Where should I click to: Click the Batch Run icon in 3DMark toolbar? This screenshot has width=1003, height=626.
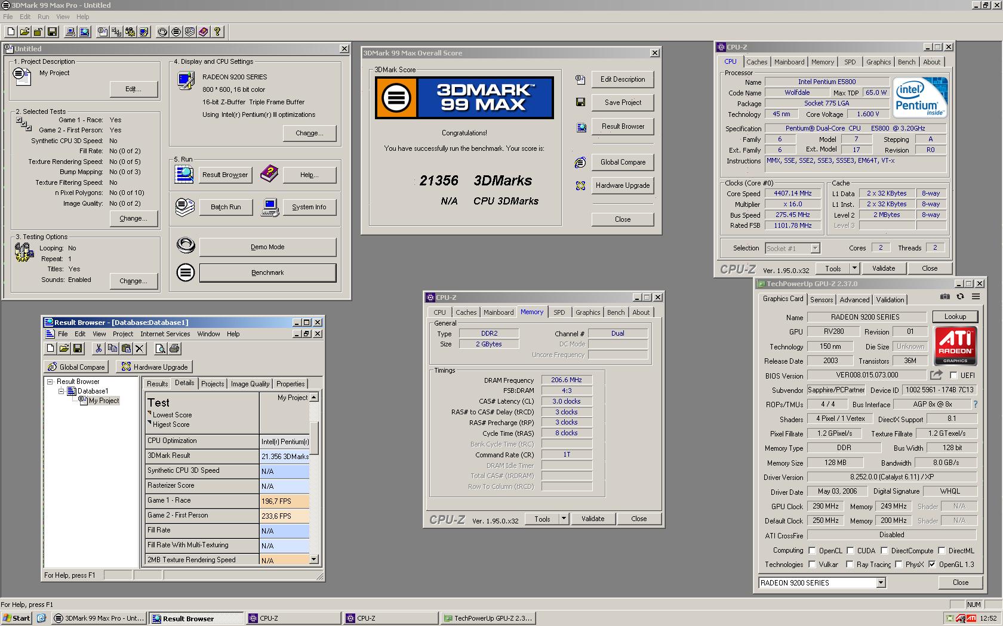[x=190, y=32]
